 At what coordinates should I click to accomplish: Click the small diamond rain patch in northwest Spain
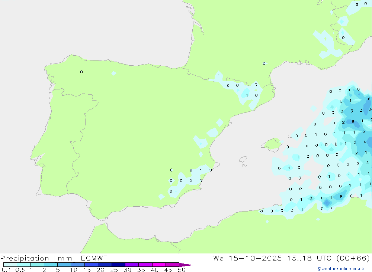[x=113, y=73]
